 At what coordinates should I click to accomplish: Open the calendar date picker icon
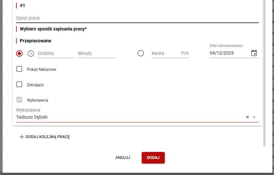(254, 53)
